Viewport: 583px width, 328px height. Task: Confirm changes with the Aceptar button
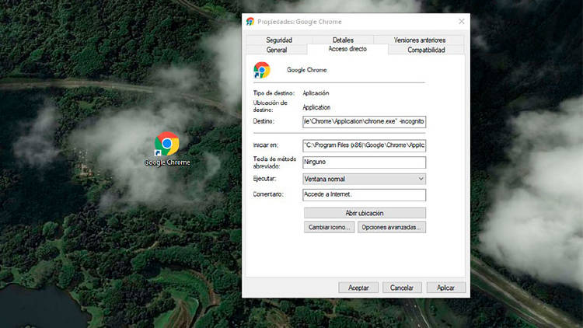coord(358,288)
